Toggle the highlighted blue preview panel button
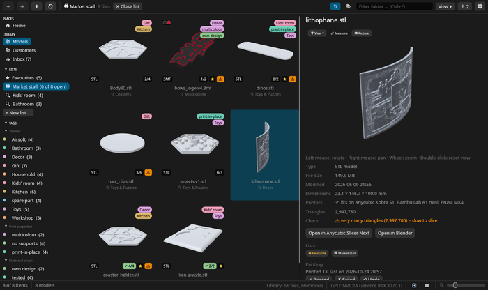Screen dimensions: 488x290 335,6
